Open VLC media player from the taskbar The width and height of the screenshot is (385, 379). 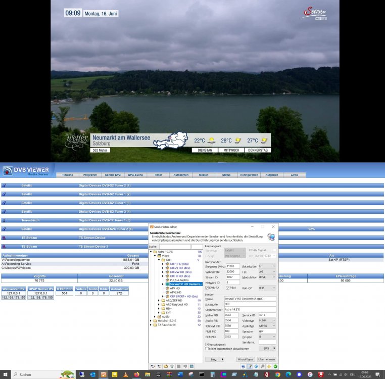pyautogui.click(x=125, y=374)
